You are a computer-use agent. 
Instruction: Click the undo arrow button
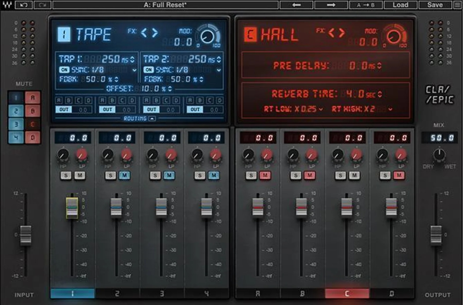coord(24,5)
